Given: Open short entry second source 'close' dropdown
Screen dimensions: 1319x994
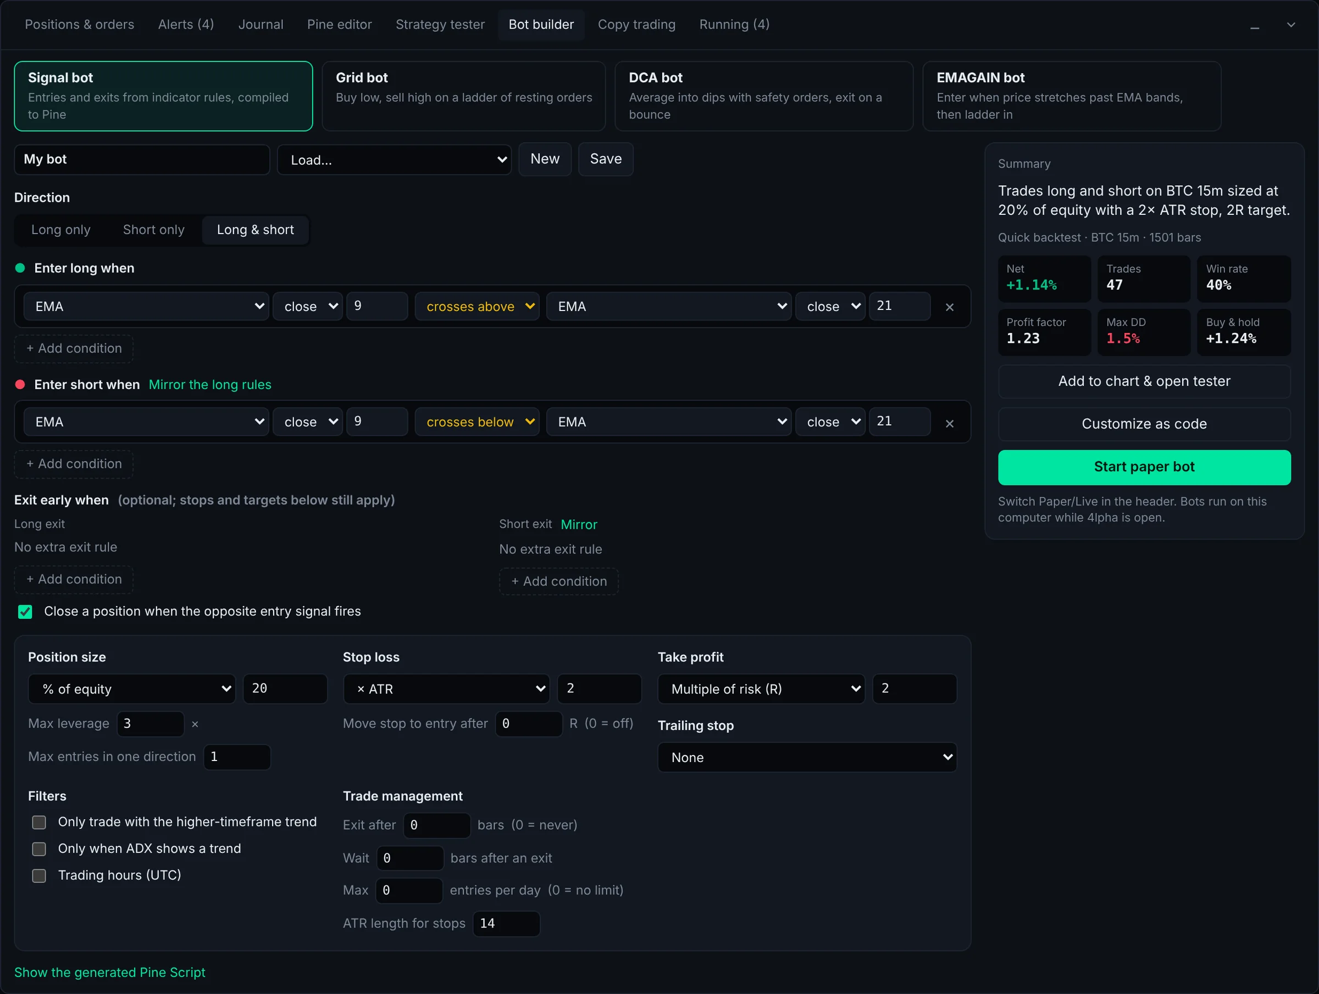Looking at the screenshot, I should 830,422.
